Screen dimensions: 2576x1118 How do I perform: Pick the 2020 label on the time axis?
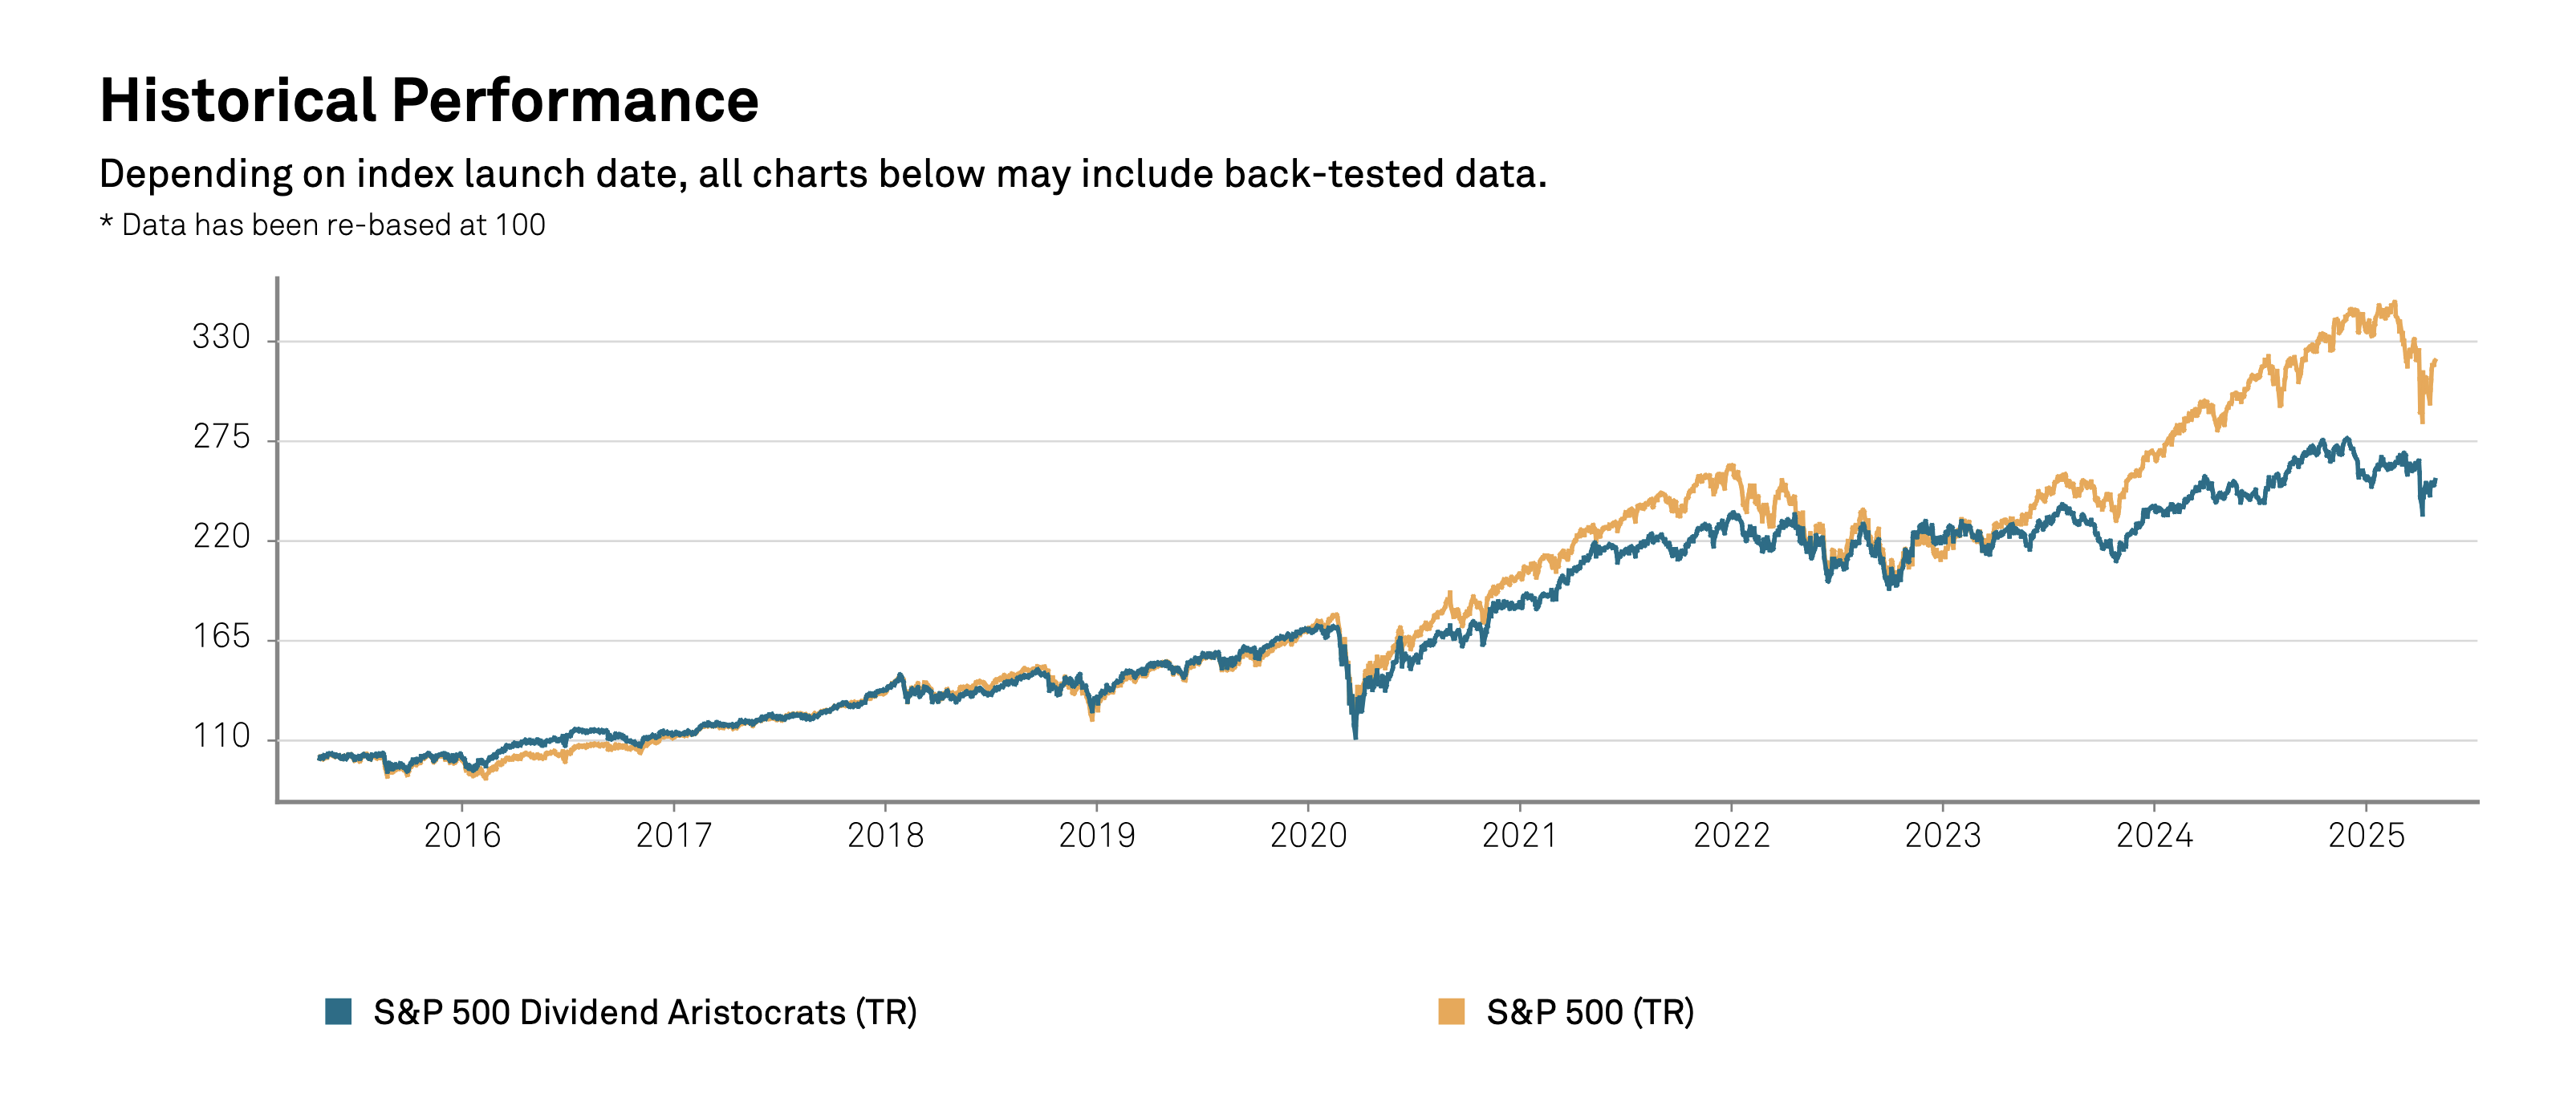1308,835
